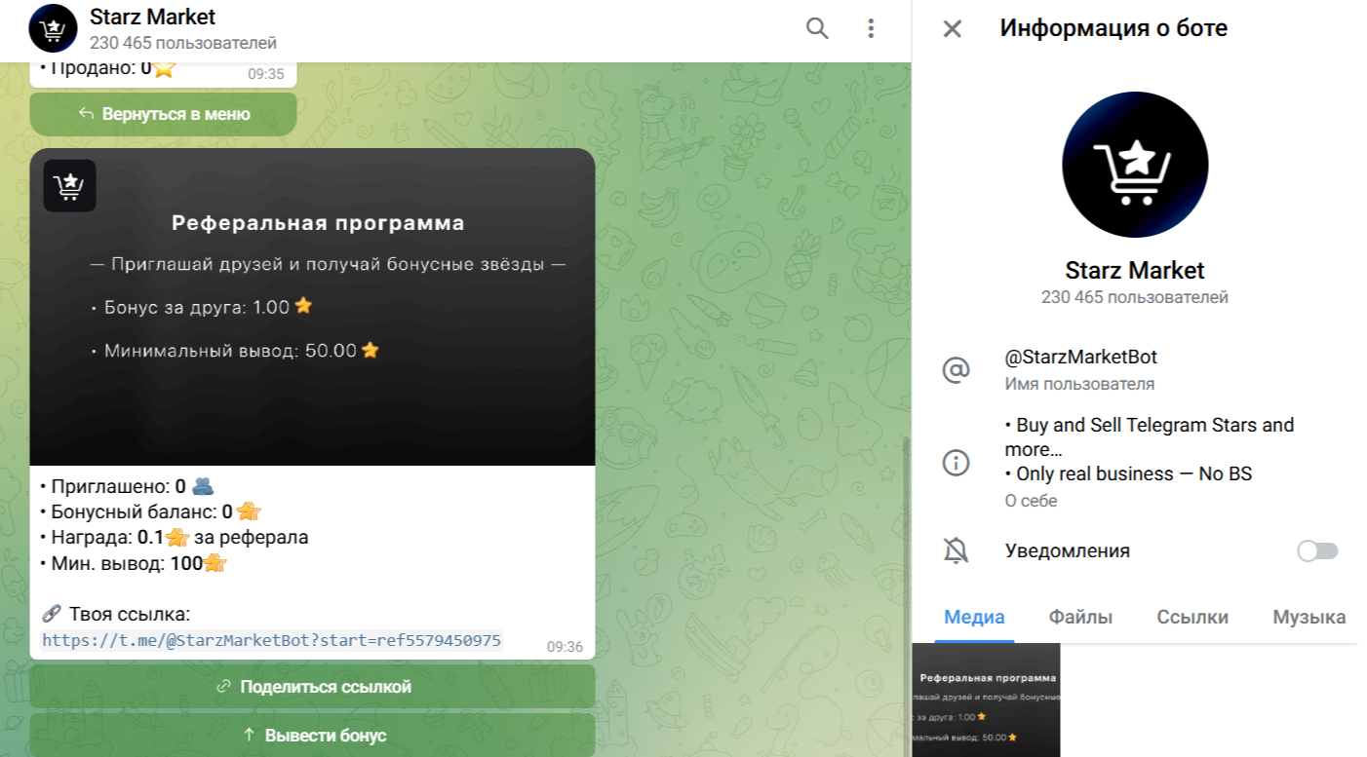Click the 'Имя пользователя' caption
The width and height of the screenshot is (1367, 757).
point(1080,384)
